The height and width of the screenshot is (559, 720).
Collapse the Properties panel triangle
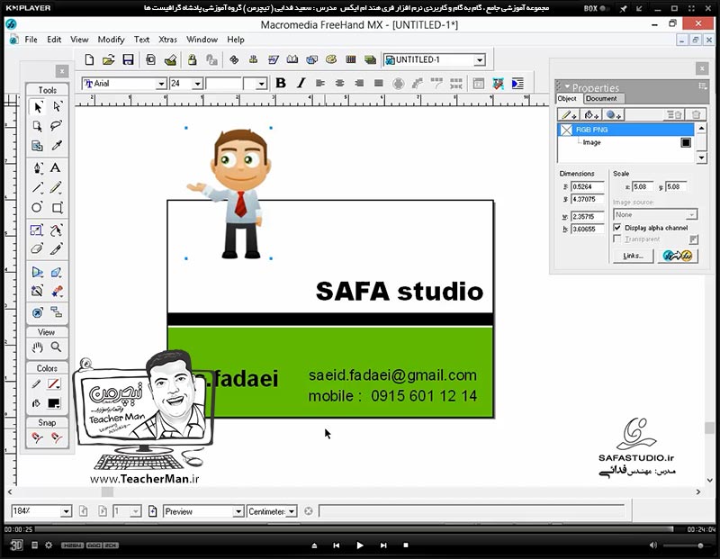(x=567, y=86)
